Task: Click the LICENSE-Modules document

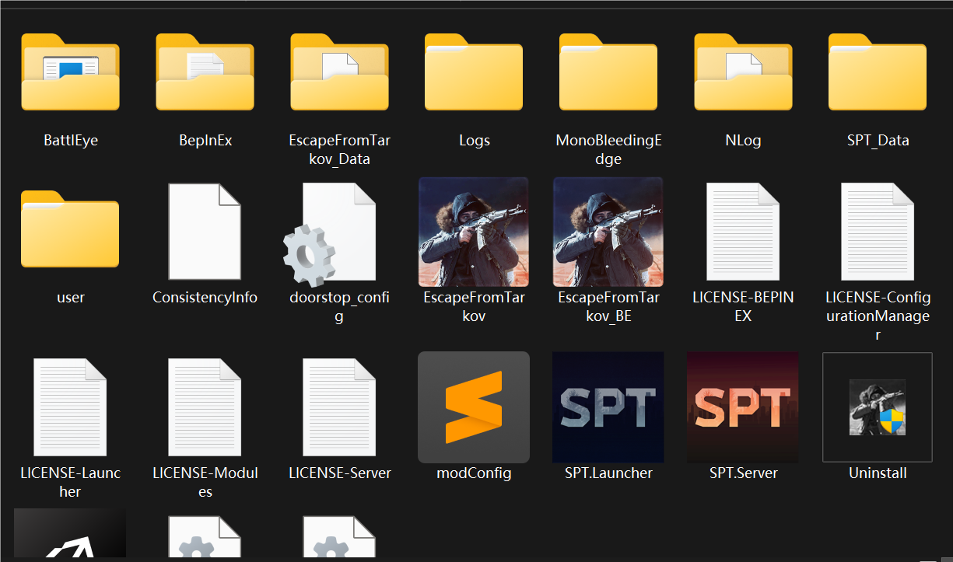Action: coord(205,407)
